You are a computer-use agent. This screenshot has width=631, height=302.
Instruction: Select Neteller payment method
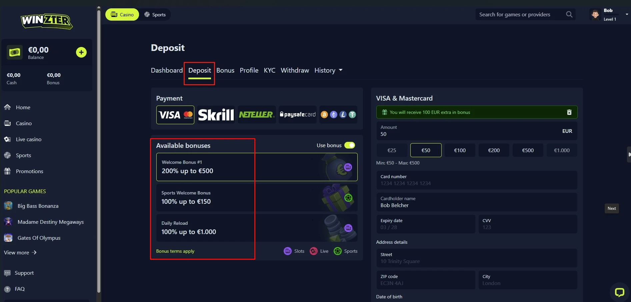point(257,115)
